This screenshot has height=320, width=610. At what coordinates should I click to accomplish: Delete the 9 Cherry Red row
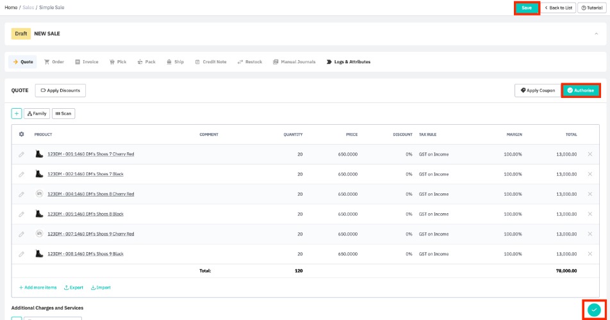click(x=589, y=234)
